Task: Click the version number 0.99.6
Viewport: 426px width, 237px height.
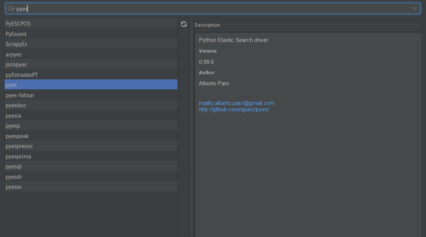Action: click(207, 62)
